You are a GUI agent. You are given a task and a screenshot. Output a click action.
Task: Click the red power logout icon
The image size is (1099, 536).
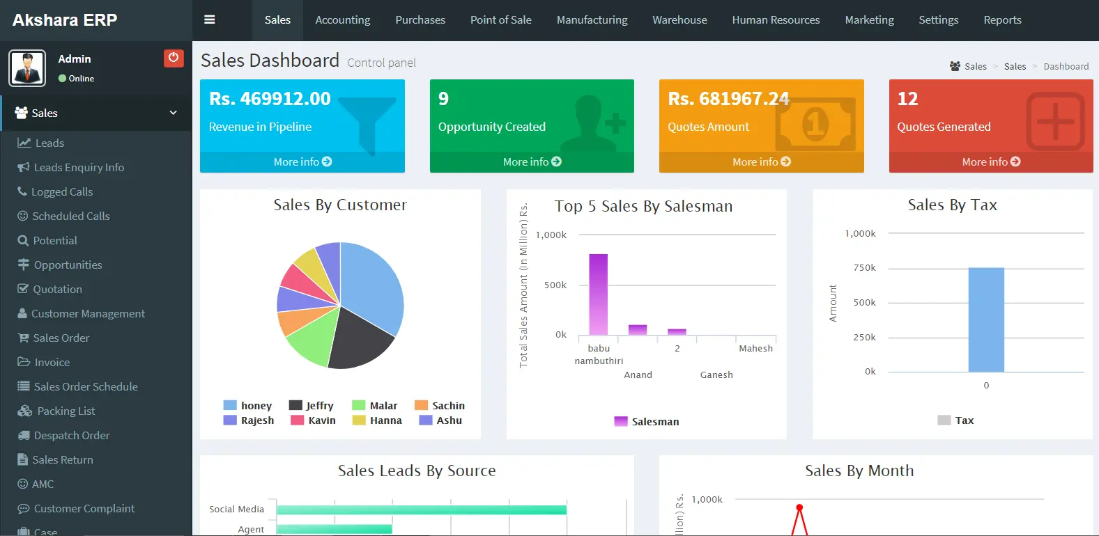pos(174,58)
